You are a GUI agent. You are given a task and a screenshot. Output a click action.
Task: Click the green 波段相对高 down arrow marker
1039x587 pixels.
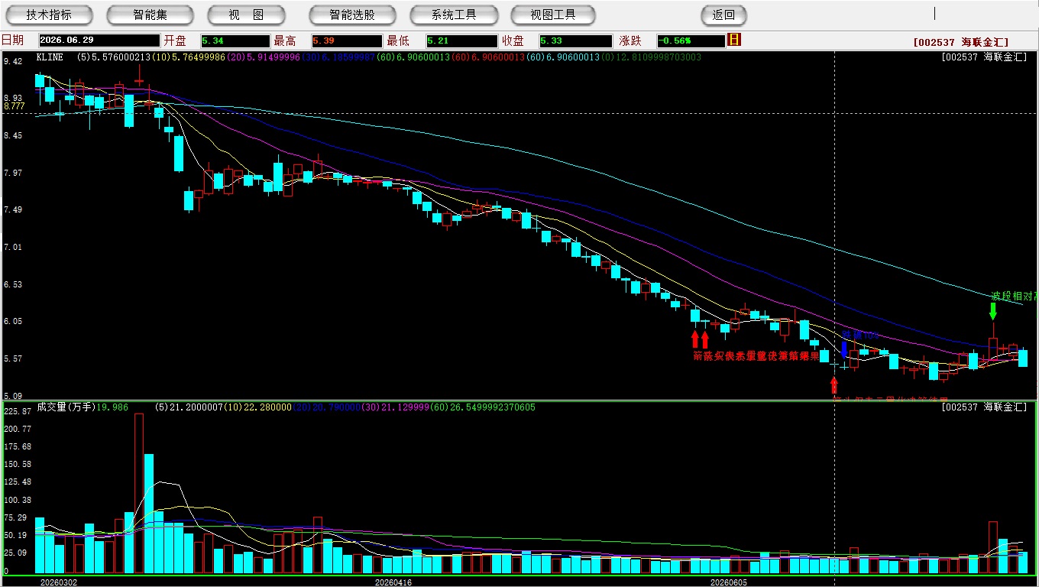point(992,311)
